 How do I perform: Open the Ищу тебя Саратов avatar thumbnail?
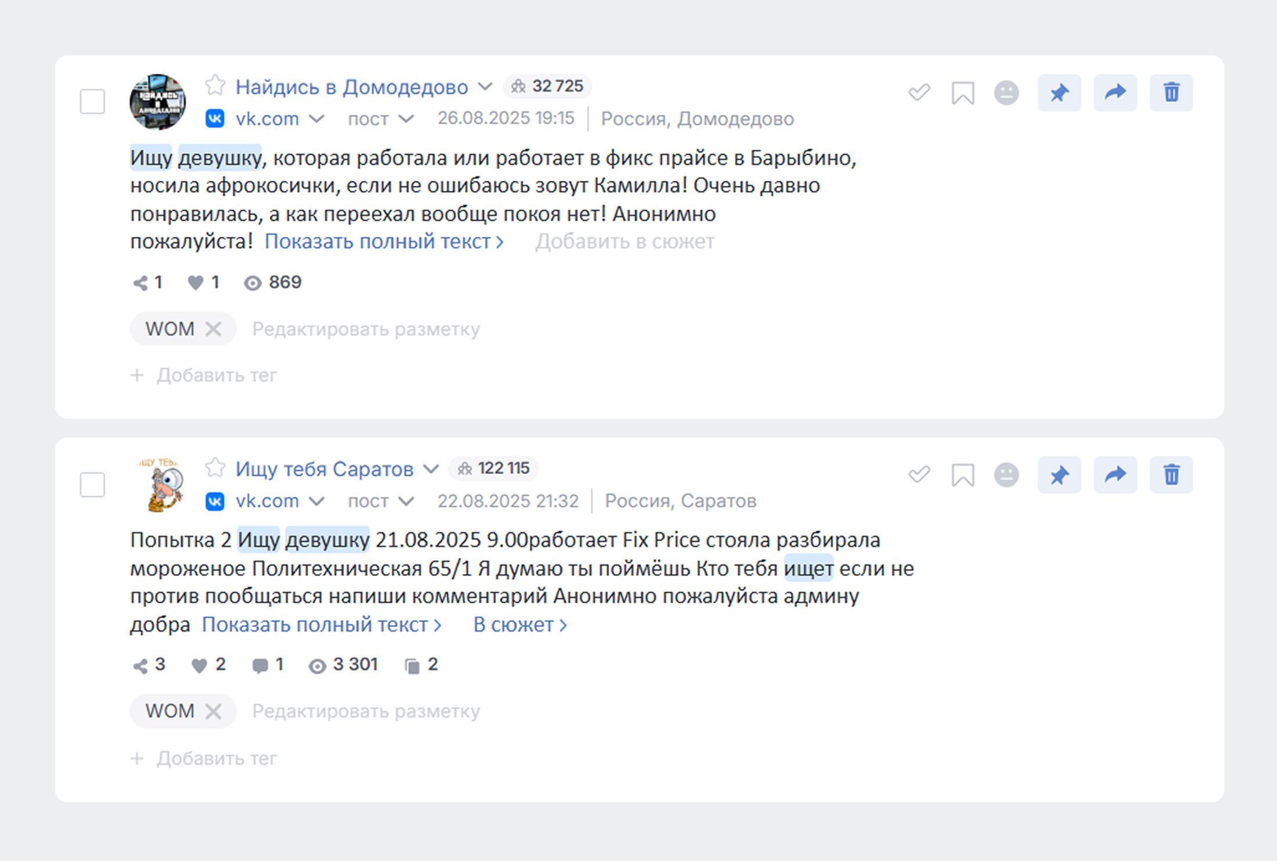pyautogui.click(x=160, y=485)
